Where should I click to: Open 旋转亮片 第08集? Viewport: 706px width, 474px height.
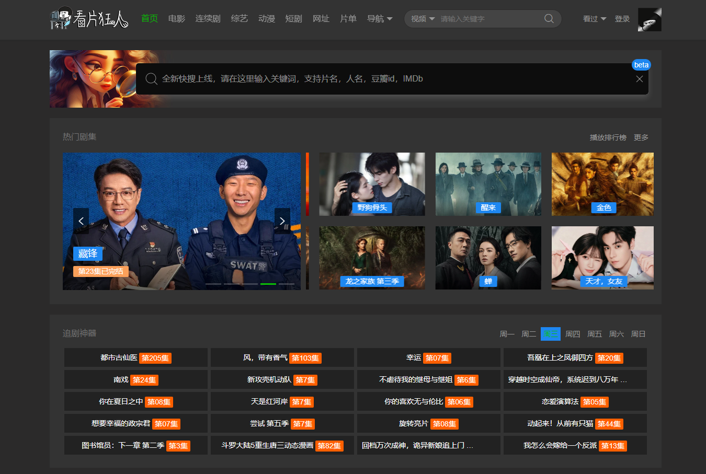[429, 424]
